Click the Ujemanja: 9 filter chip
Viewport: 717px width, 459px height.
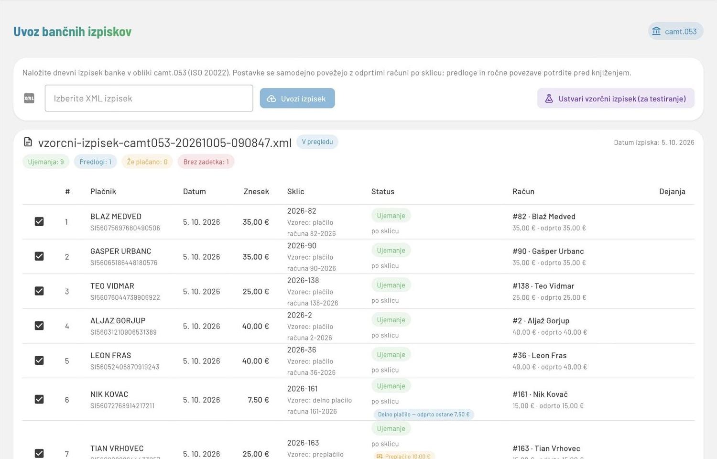[46, 162]
